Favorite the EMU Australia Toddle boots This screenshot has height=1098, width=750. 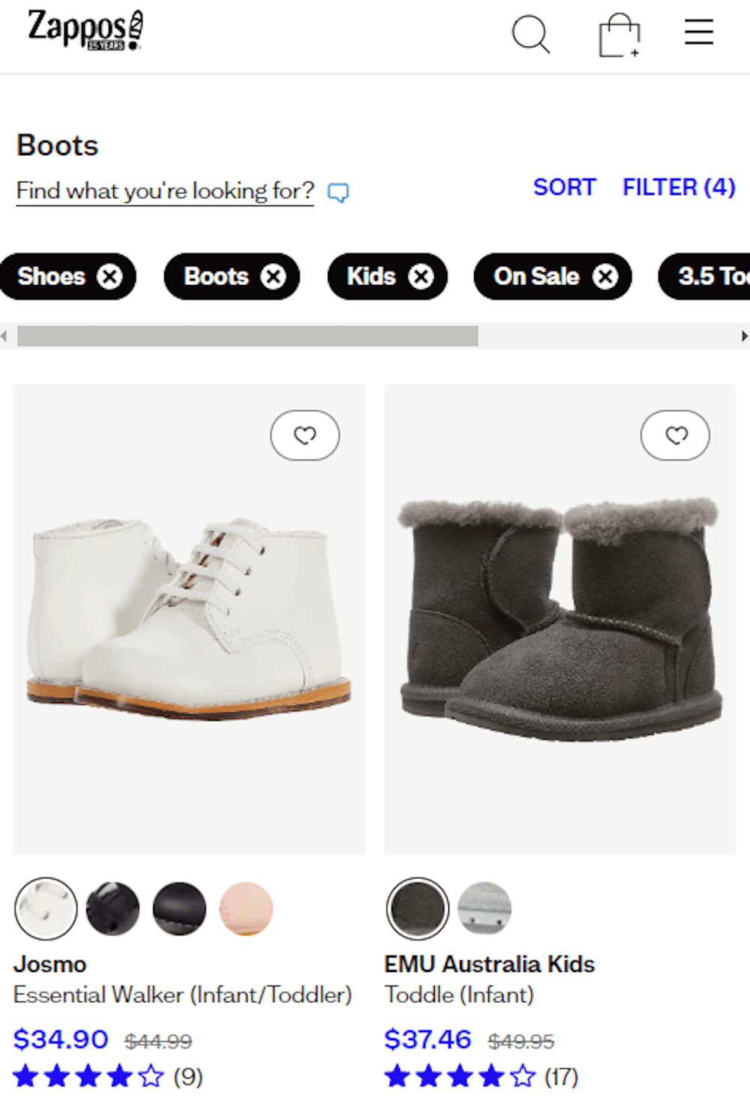click(675, 435)
